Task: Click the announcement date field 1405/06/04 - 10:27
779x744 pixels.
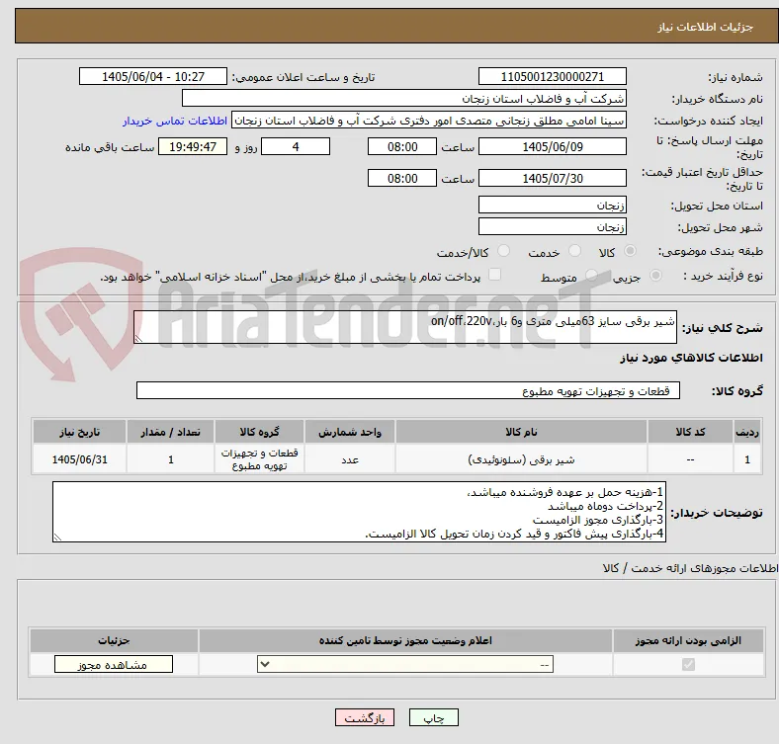Action: click(153, 76)
